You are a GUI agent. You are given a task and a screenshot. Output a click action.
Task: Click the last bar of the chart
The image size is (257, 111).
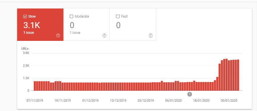pyautogui.click(x=238, y=75)
